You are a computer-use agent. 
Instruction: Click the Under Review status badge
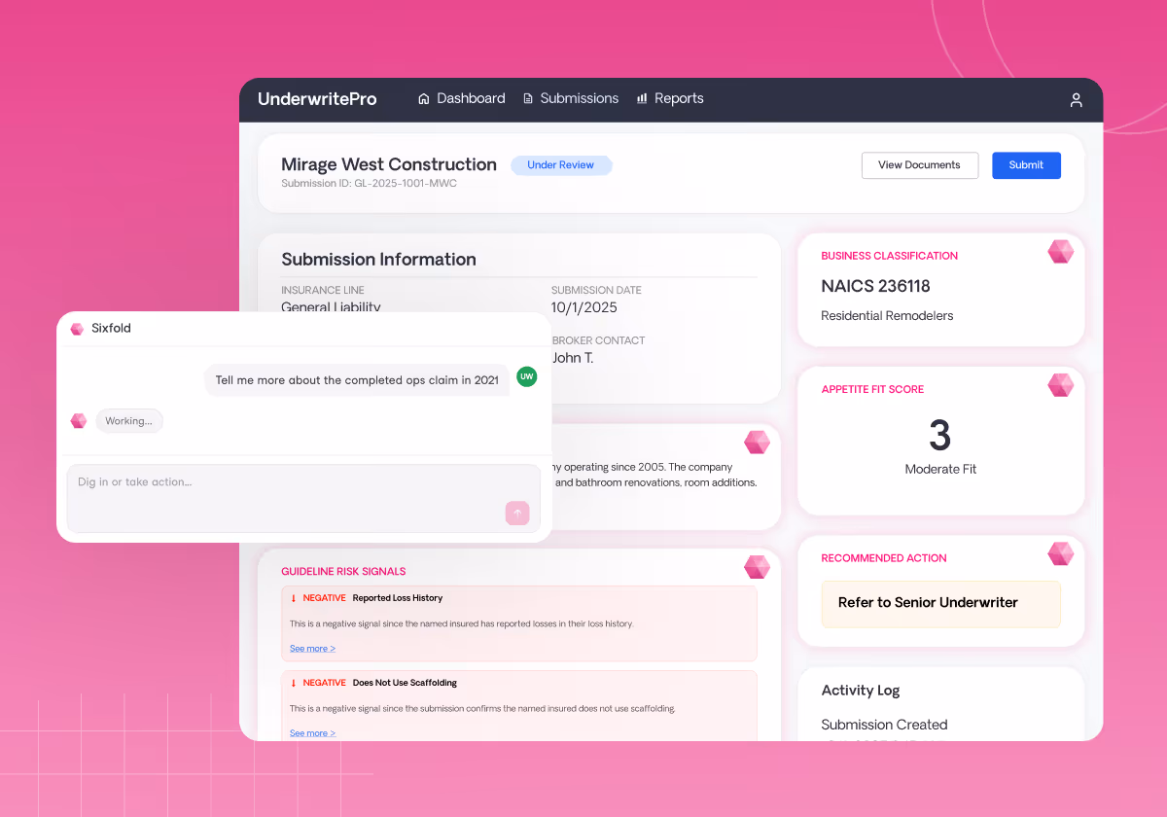click(561, 165)
